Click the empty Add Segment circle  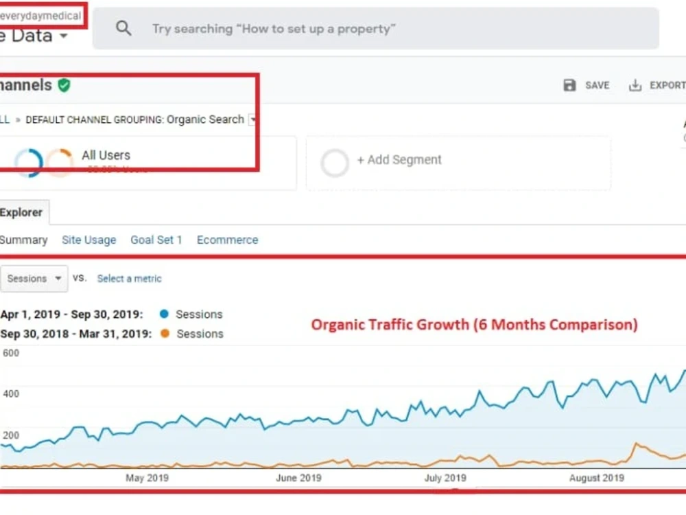[335, 163]
